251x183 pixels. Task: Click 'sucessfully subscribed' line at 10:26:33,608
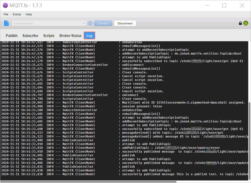tap(183, 129)
